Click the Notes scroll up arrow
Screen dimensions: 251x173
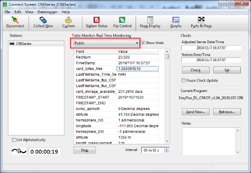pyautogui.click(x=238, y=131)
